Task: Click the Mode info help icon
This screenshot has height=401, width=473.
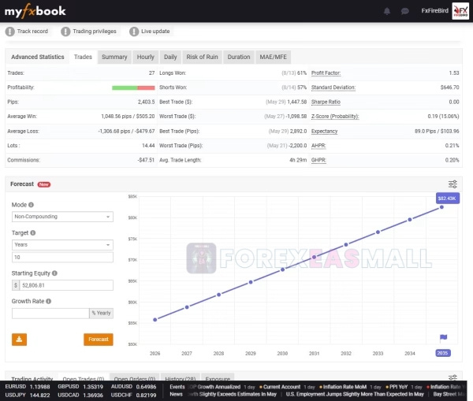Action: coord(31,205)
